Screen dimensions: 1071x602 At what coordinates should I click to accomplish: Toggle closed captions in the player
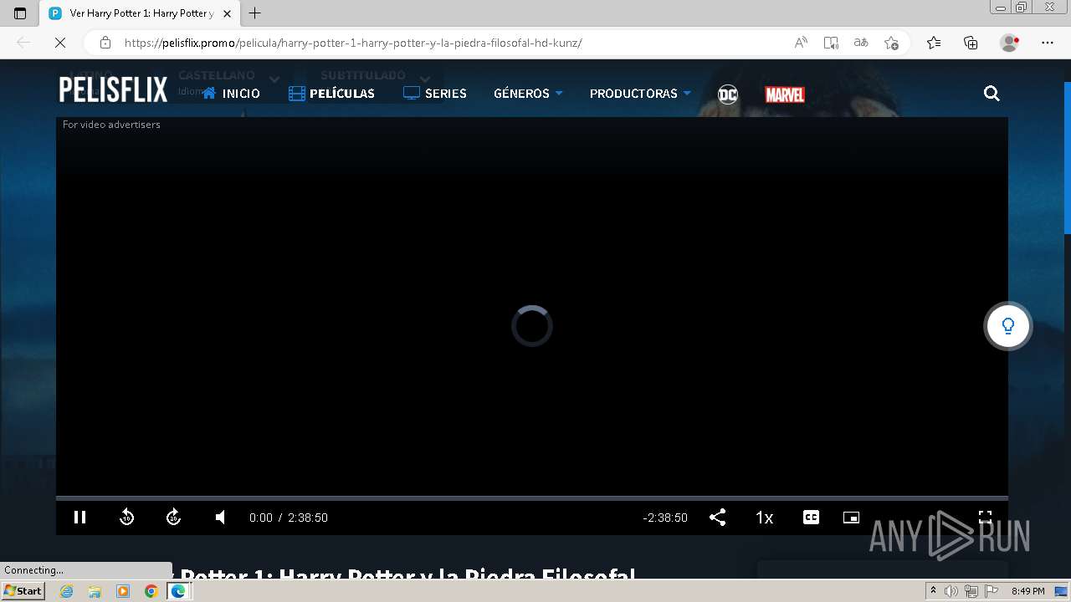pyautogui.click(x=811, y=518)
